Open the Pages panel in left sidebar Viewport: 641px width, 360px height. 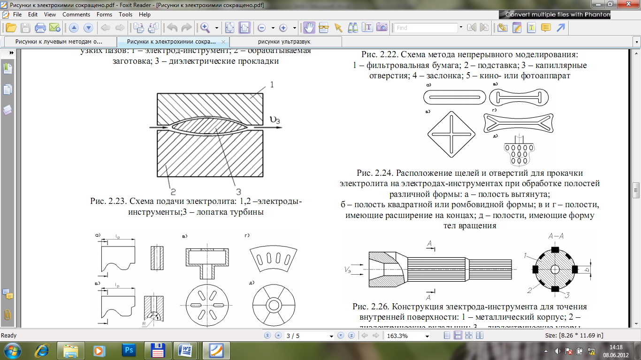[x=8, y=89]
